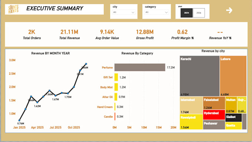Click the Rawalpindi treemap tile

point(191,122)
